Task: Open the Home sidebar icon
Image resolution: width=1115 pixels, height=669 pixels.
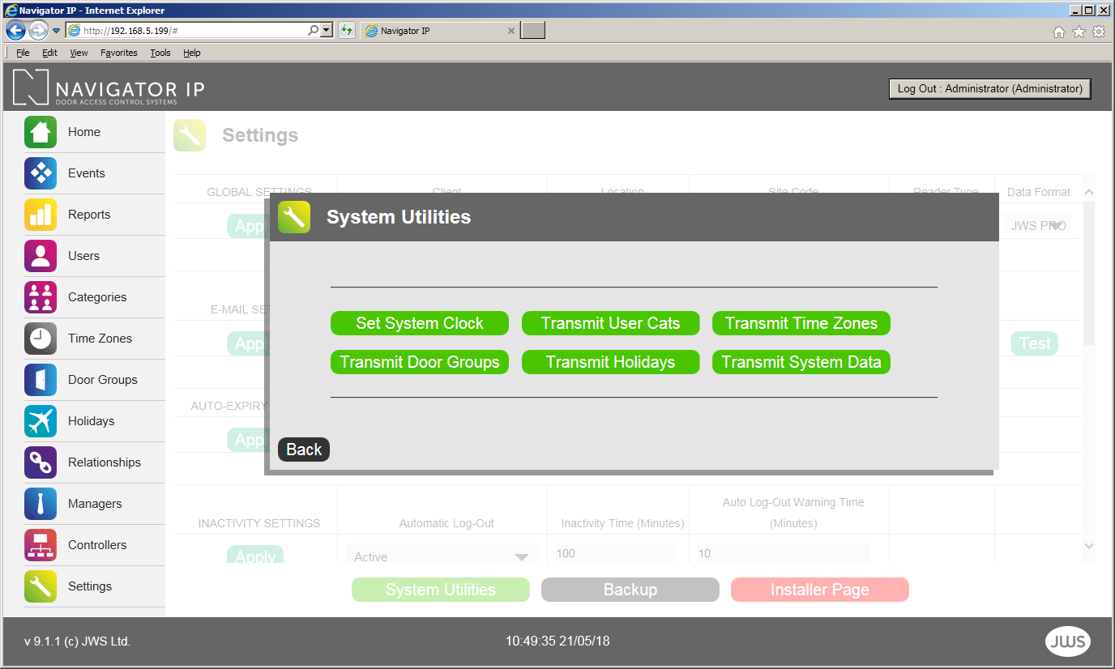Action: tap(41, 132)
